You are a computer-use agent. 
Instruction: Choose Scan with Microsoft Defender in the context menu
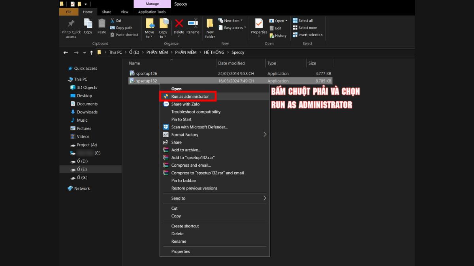tap(215, 127)
